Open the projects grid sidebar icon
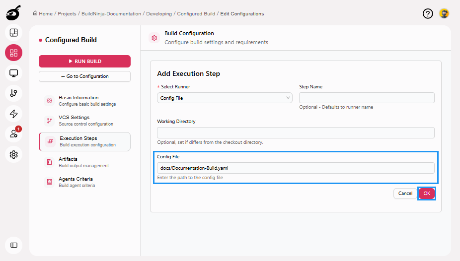460x261 pixels. 13,53
